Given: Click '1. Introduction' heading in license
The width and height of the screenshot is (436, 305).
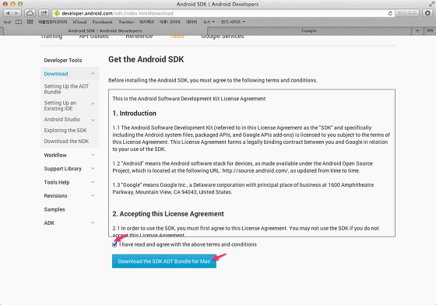Looking at the screenshot, I should [134, 114].
